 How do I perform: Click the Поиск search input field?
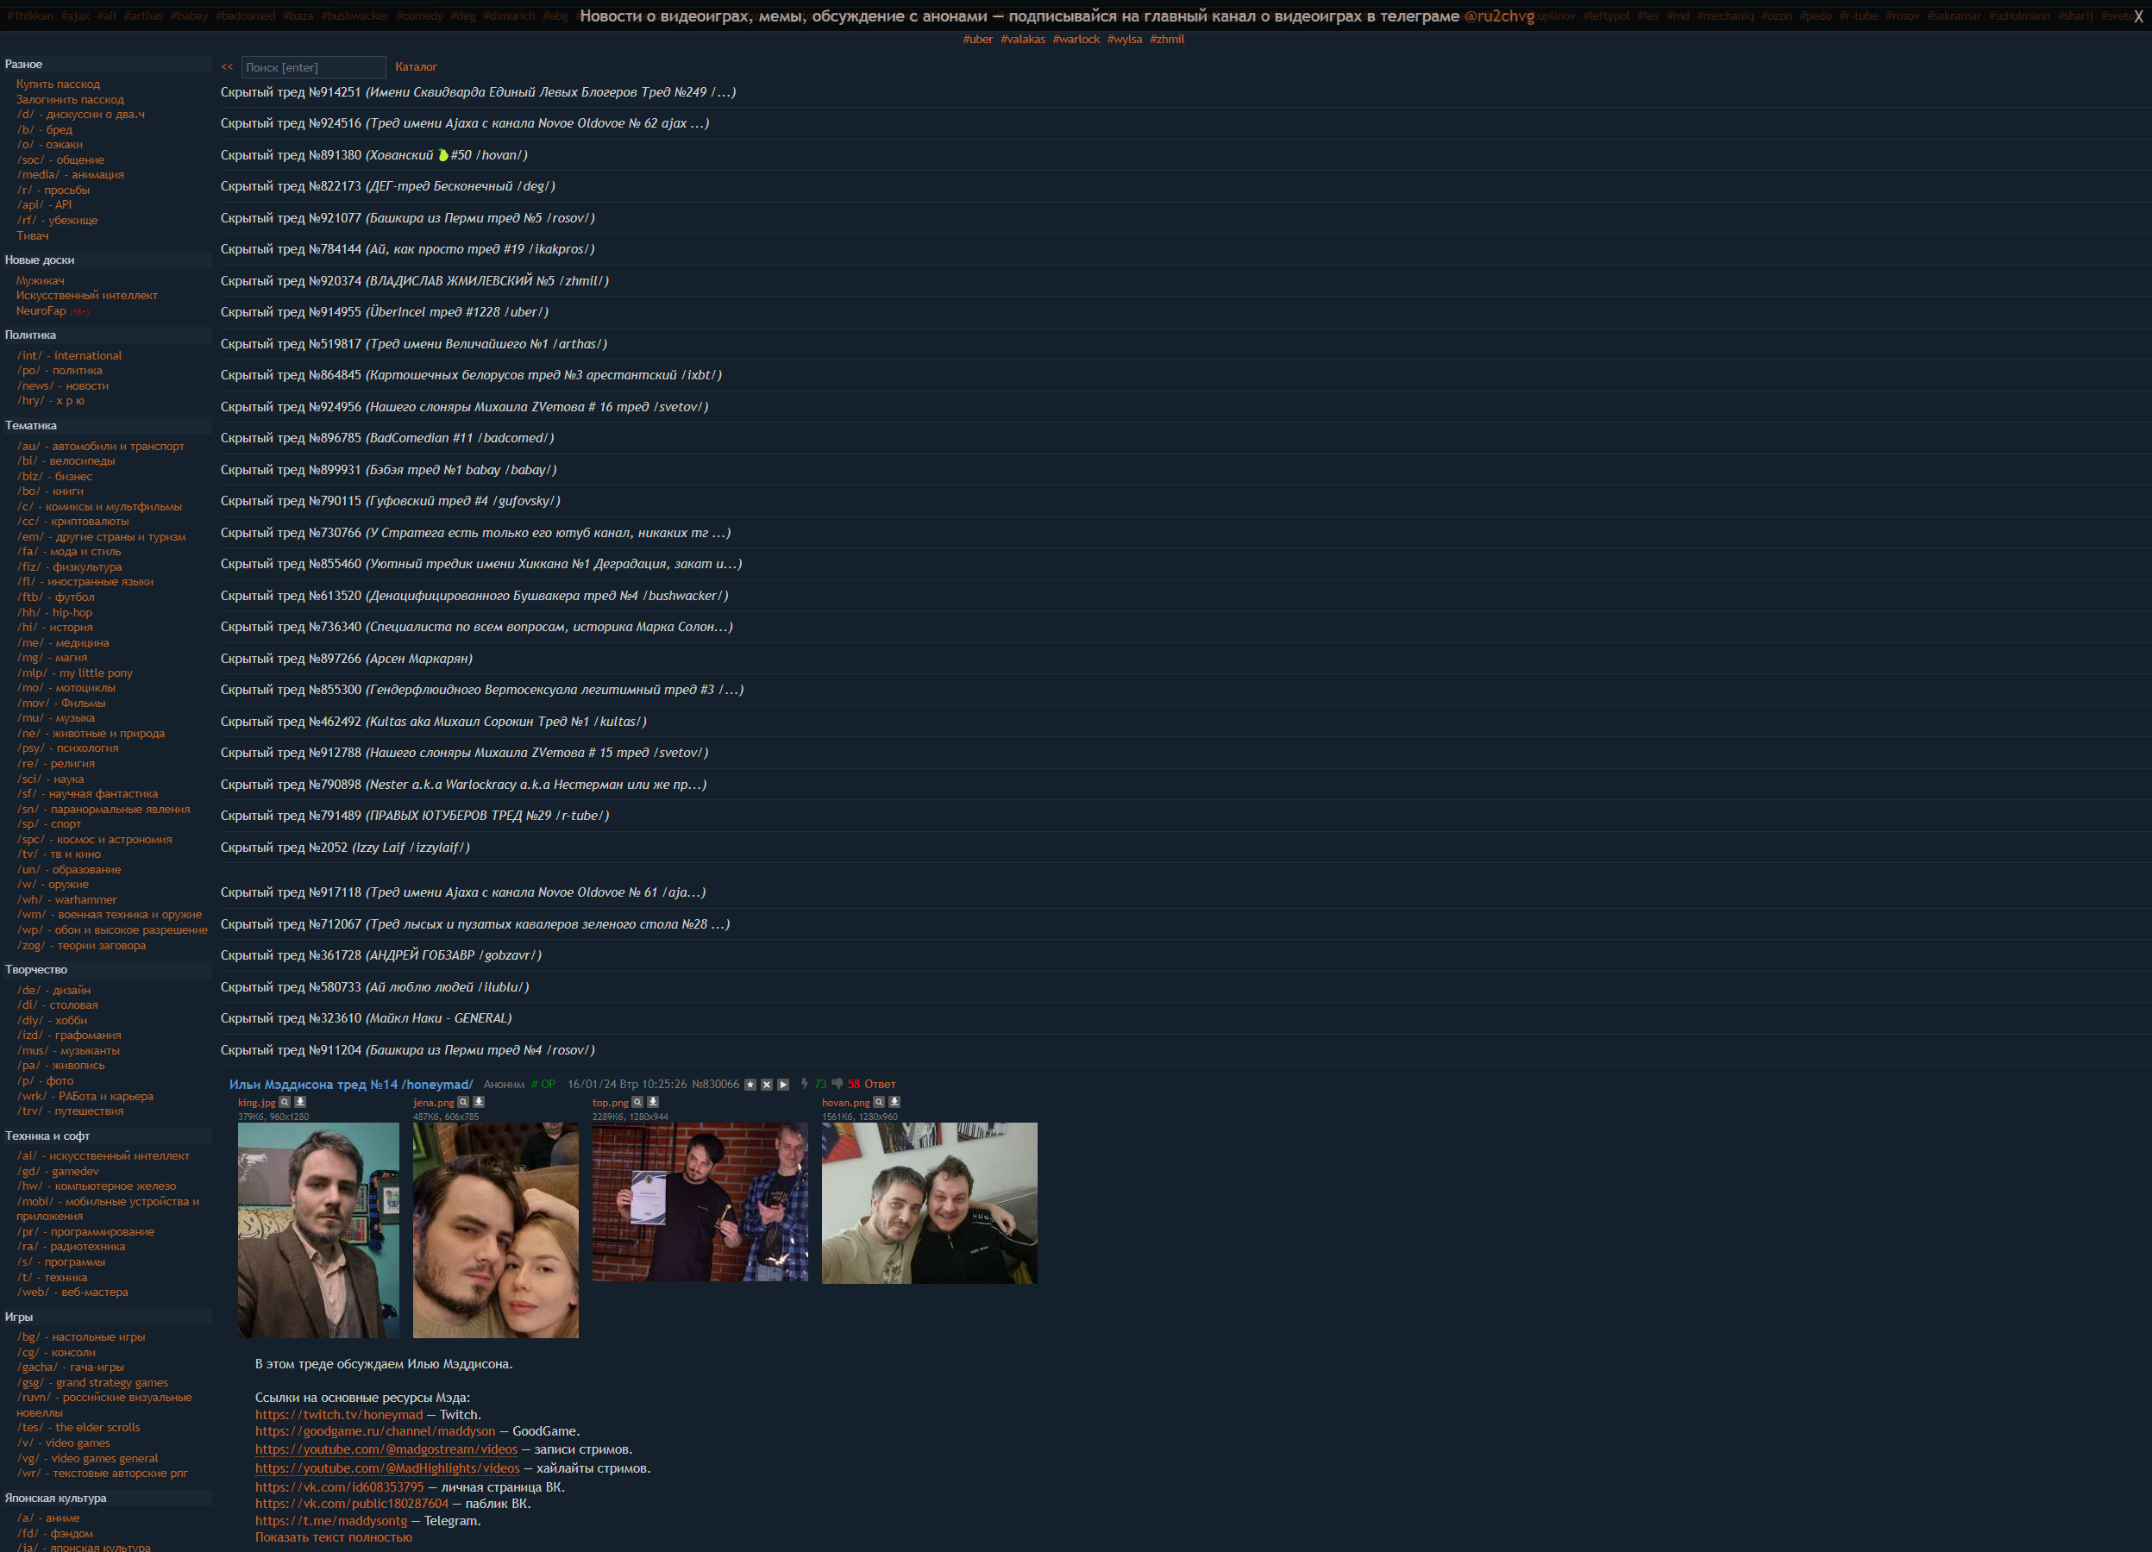[x=313, y=67]
